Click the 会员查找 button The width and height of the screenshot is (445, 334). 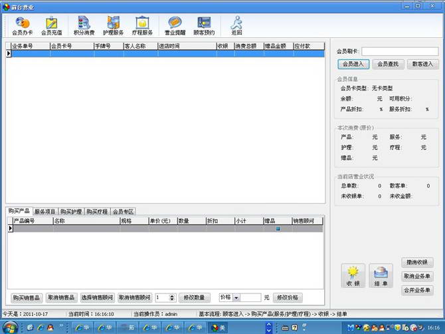click(x=388, y=65)
